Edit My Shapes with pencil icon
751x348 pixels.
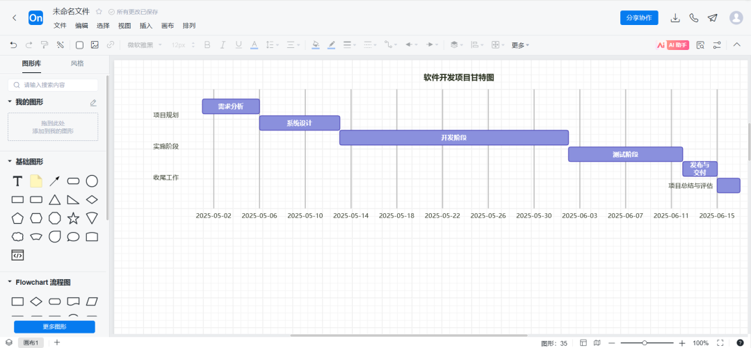[93, 102]
